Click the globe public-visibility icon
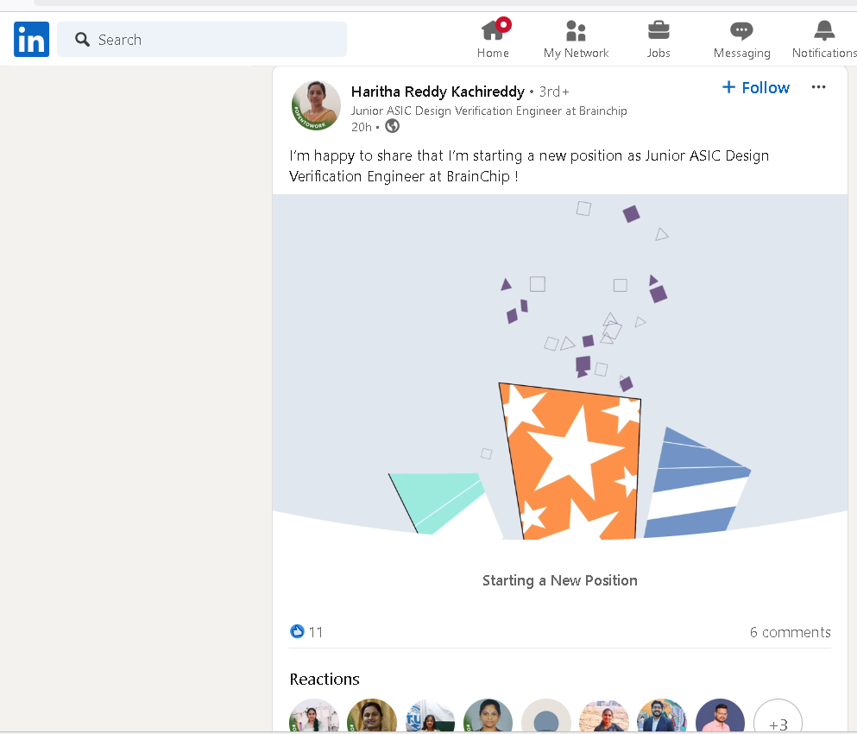Image resolution: width=857 pixels, height=734 pixels. (393, 126)
